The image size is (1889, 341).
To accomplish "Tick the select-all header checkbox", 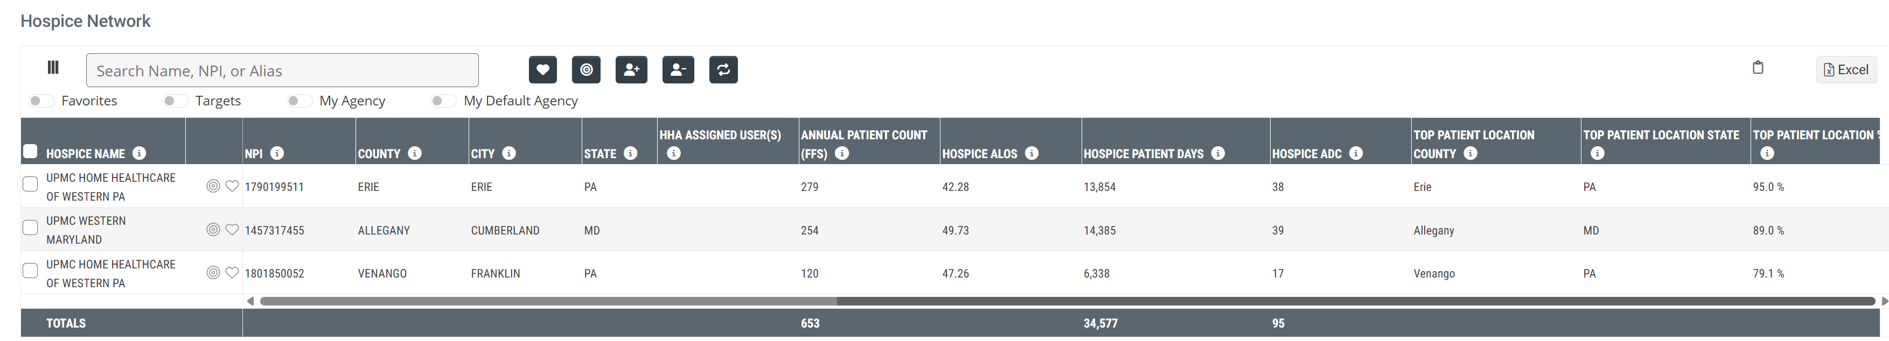I will pyautogui.click(x=30, y=152).
